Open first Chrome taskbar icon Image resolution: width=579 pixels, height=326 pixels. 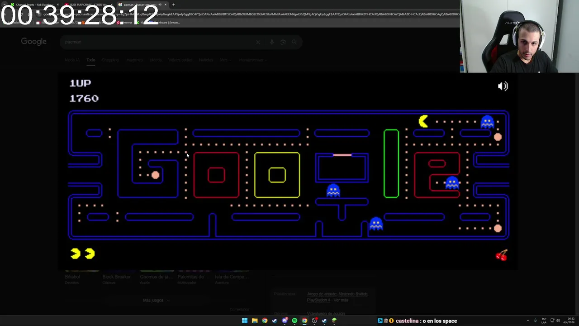coord(265,321)
